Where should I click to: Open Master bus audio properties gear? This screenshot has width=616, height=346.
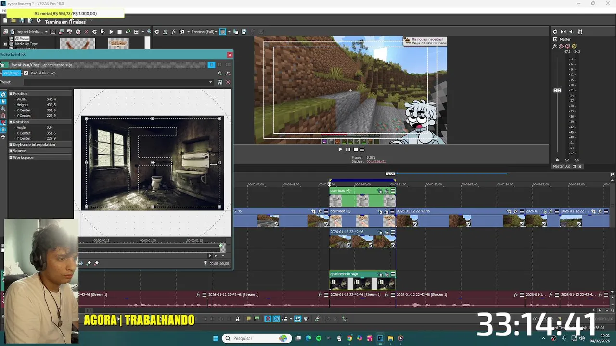[x=555, y=32]
